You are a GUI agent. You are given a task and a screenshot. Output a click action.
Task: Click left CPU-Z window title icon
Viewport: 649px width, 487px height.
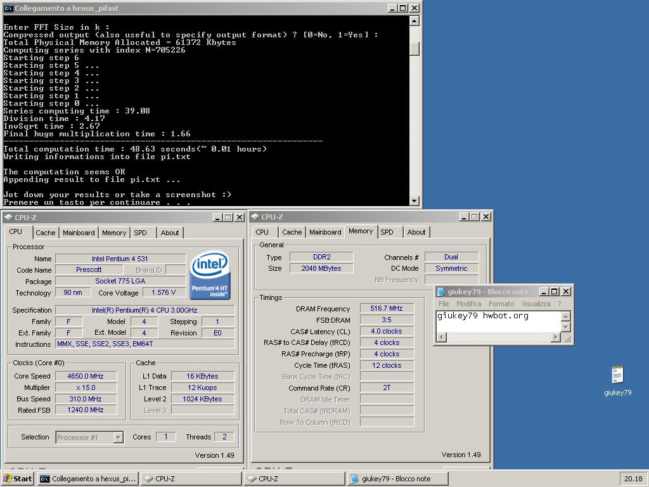click(x=8, y=217)
